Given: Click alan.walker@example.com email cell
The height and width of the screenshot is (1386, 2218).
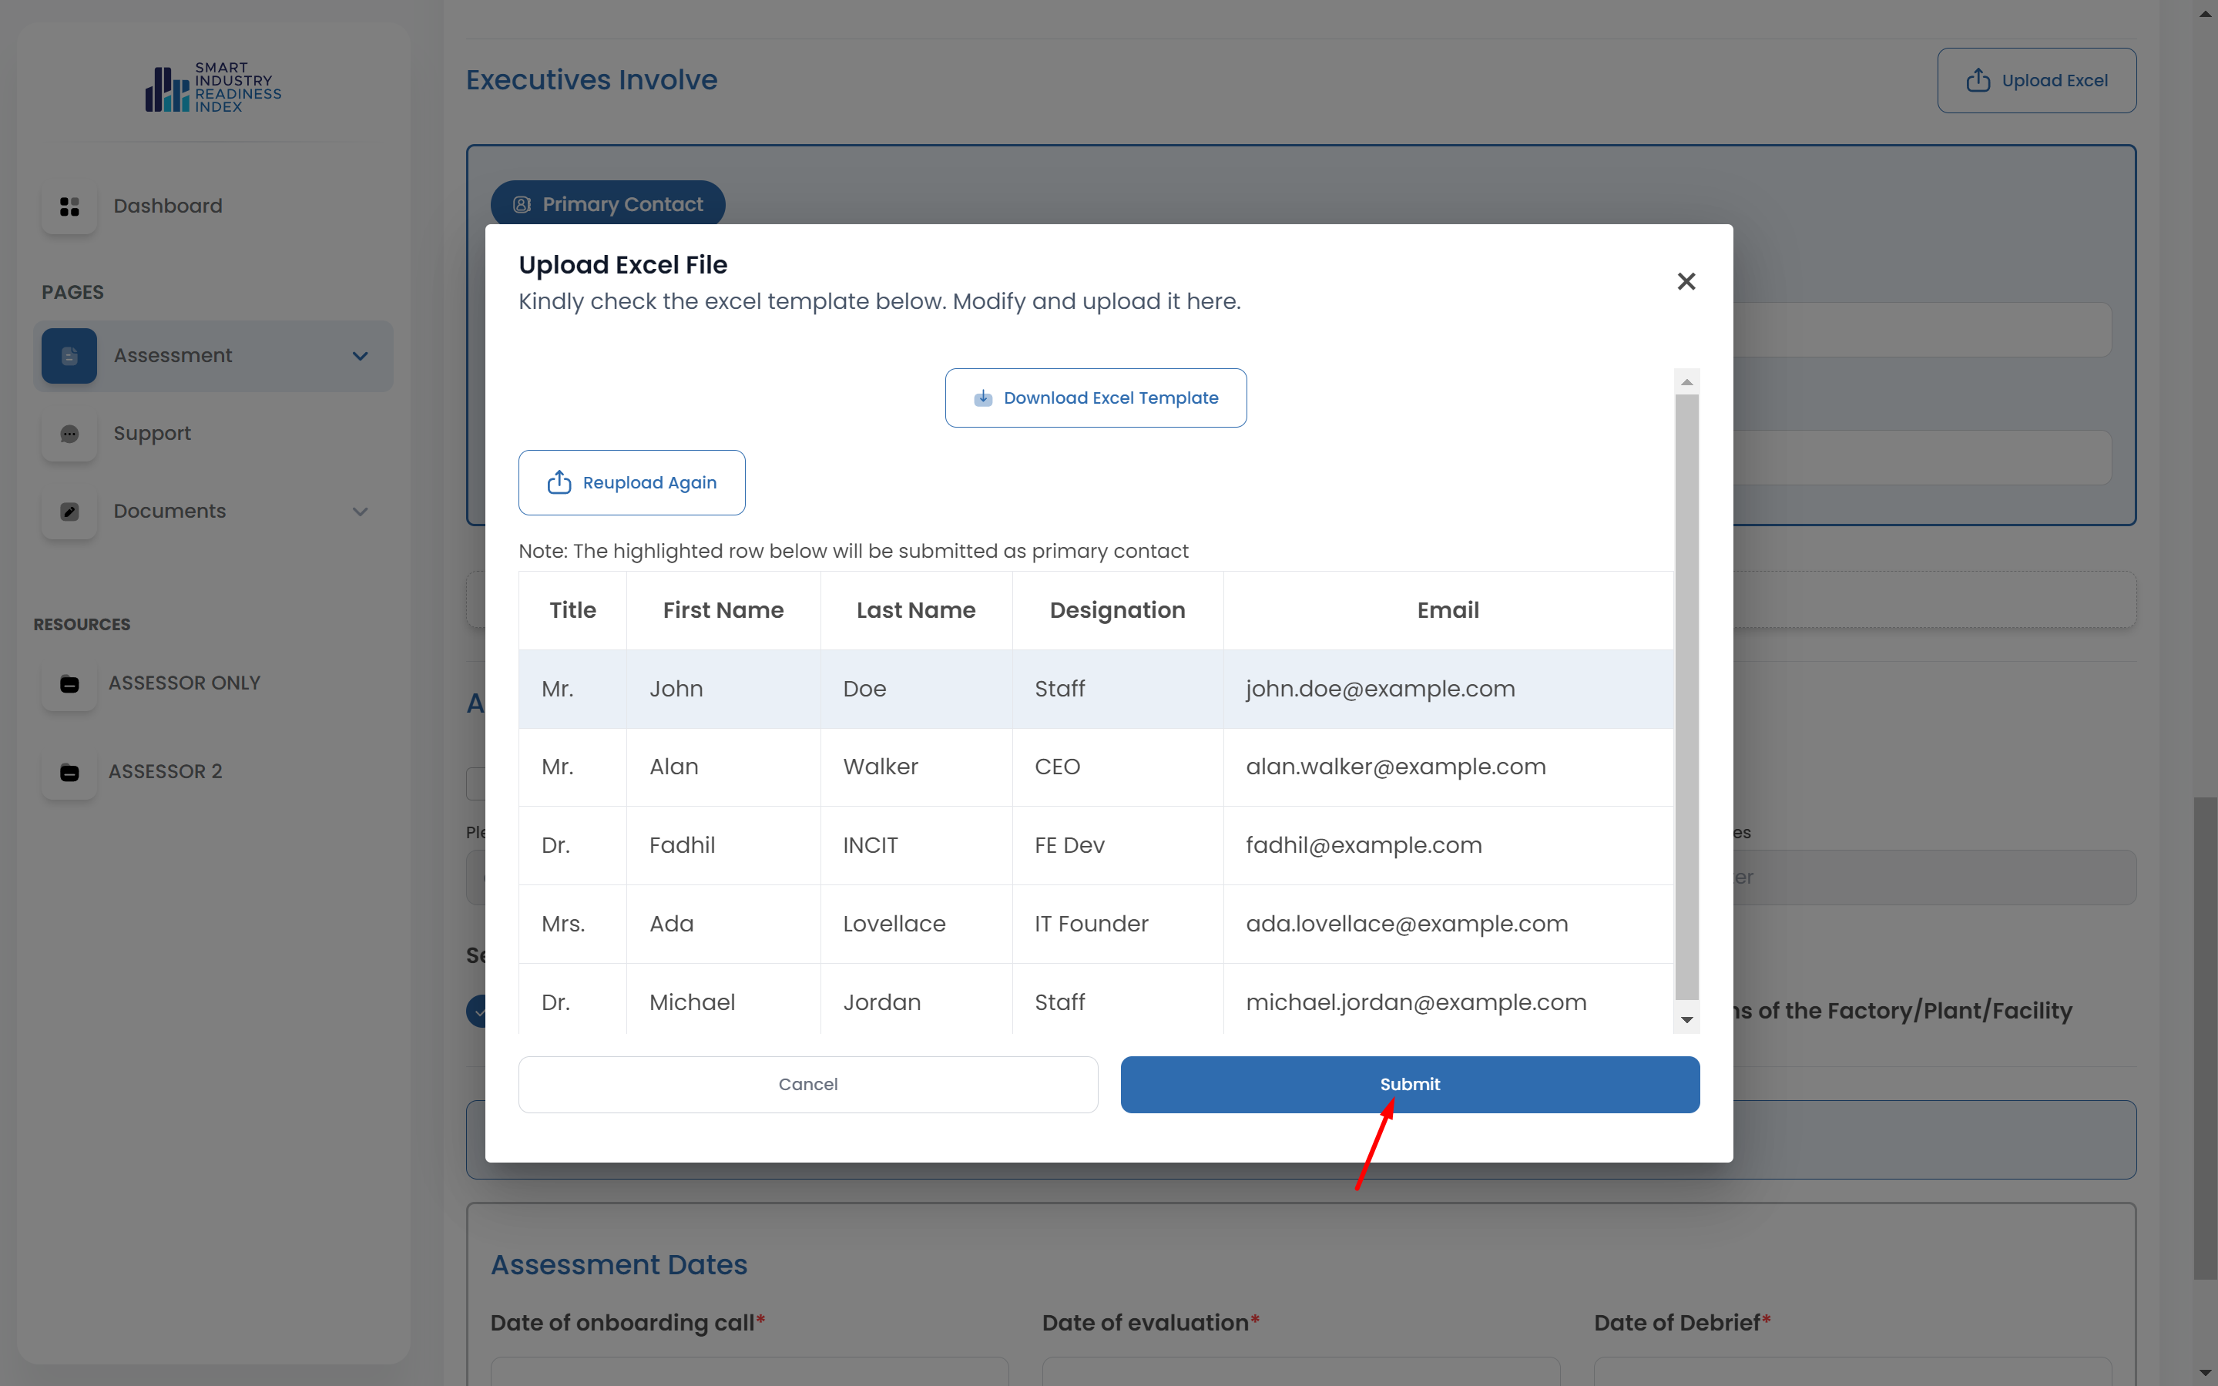Looking at the screenshot, I should click(1395, 767).
